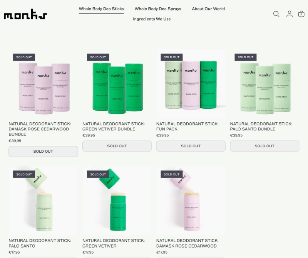Open Damask Rose Cedarwood single stick title

(x=187, y=243)
